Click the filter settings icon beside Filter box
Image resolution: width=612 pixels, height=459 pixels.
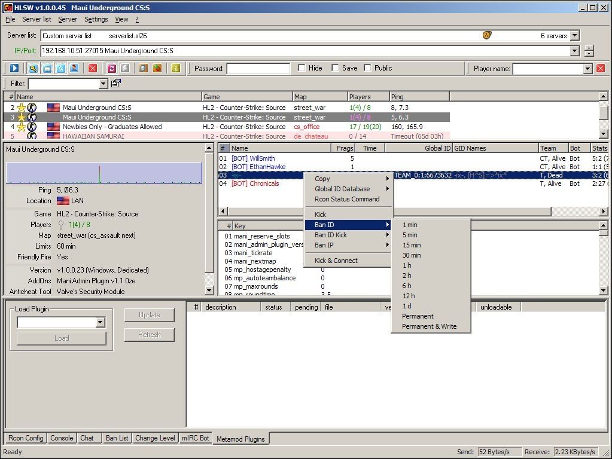coord(116,84)
